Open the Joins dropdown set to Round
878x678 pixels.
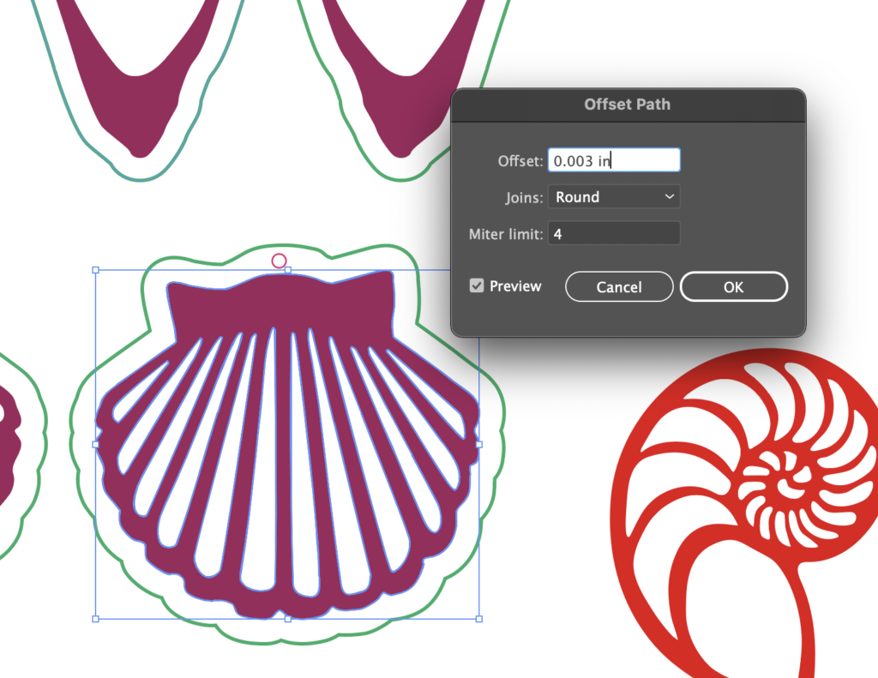click(x=614, y=197)
